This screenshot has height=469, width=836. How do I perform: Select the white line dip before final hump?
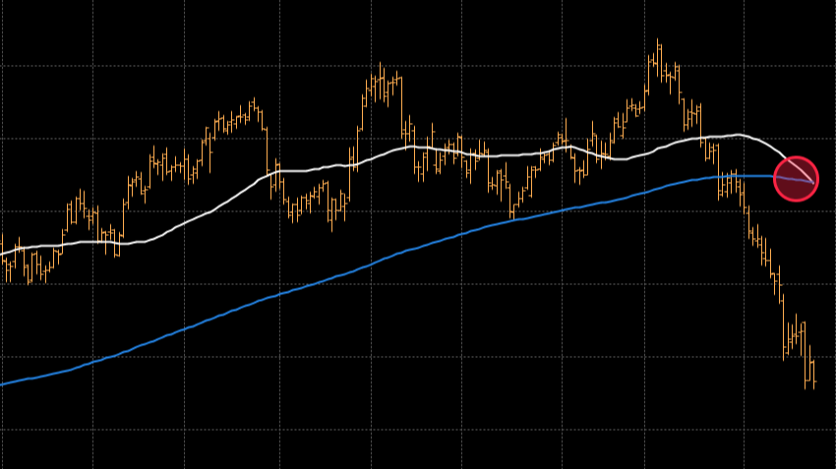click(620, 158)
